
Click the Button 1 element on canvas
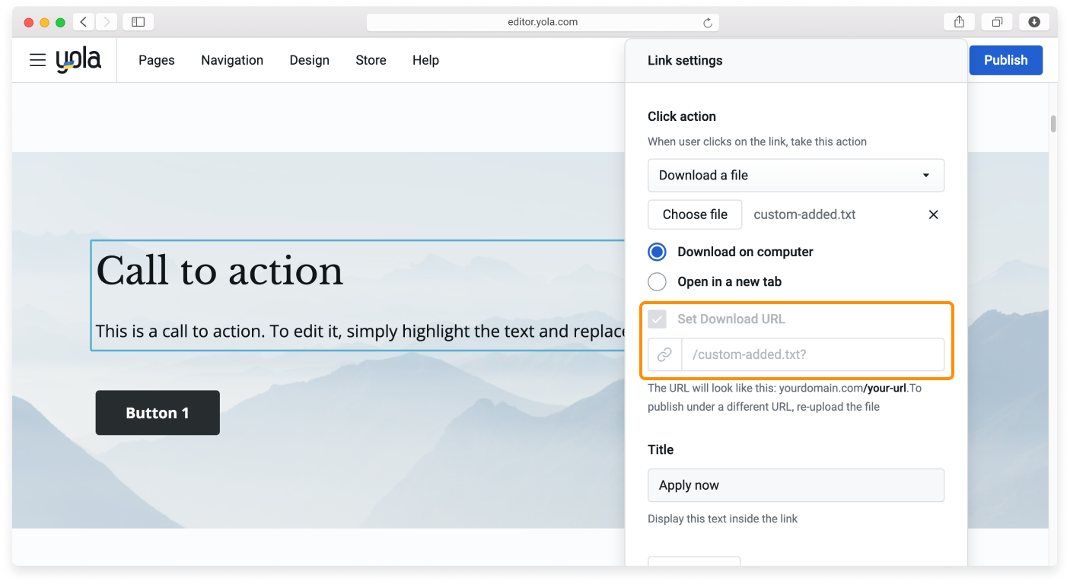[x=158, y=413]
